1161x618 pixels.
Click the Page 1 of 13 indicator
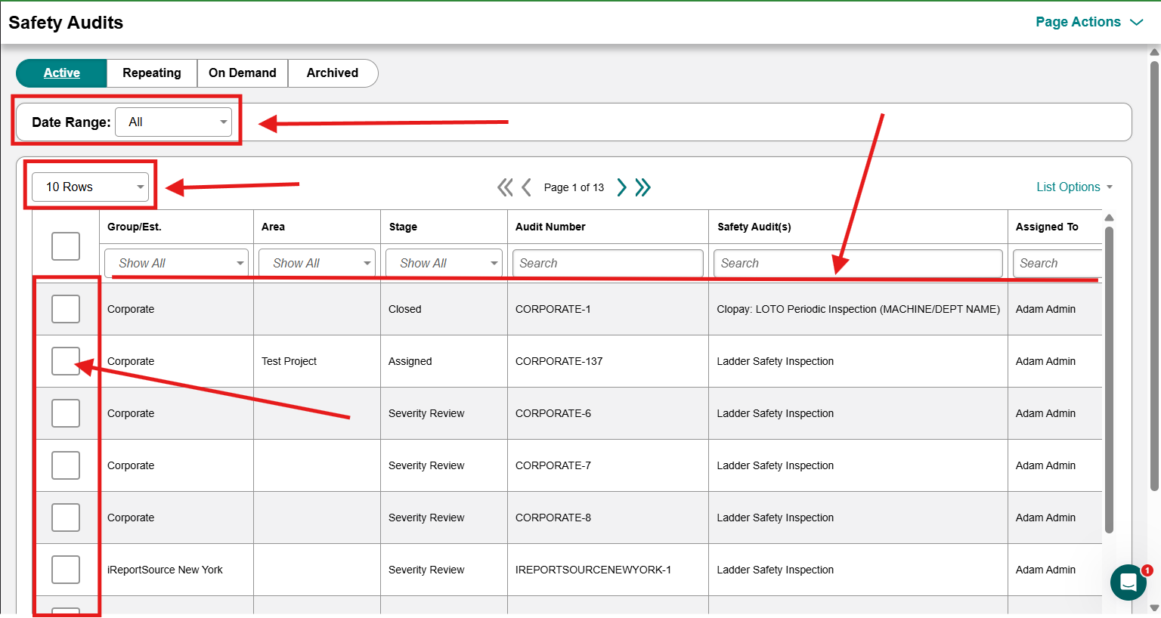tap(574, 187)
